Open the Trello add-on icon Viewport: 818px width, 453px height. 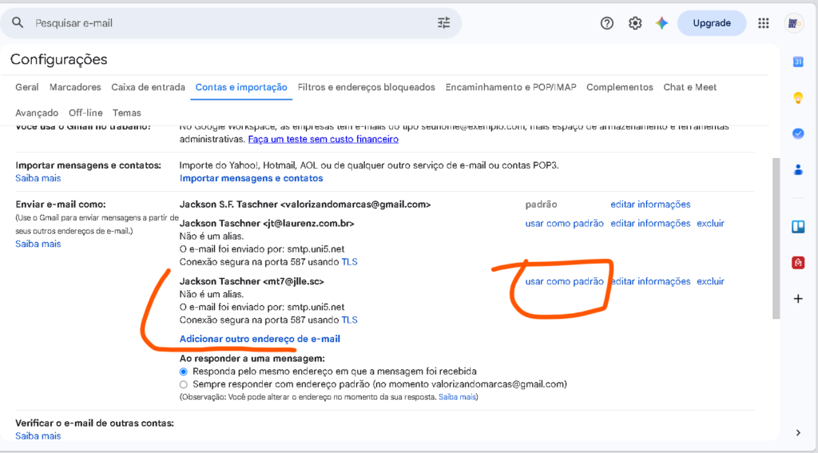tap(798, 227)
